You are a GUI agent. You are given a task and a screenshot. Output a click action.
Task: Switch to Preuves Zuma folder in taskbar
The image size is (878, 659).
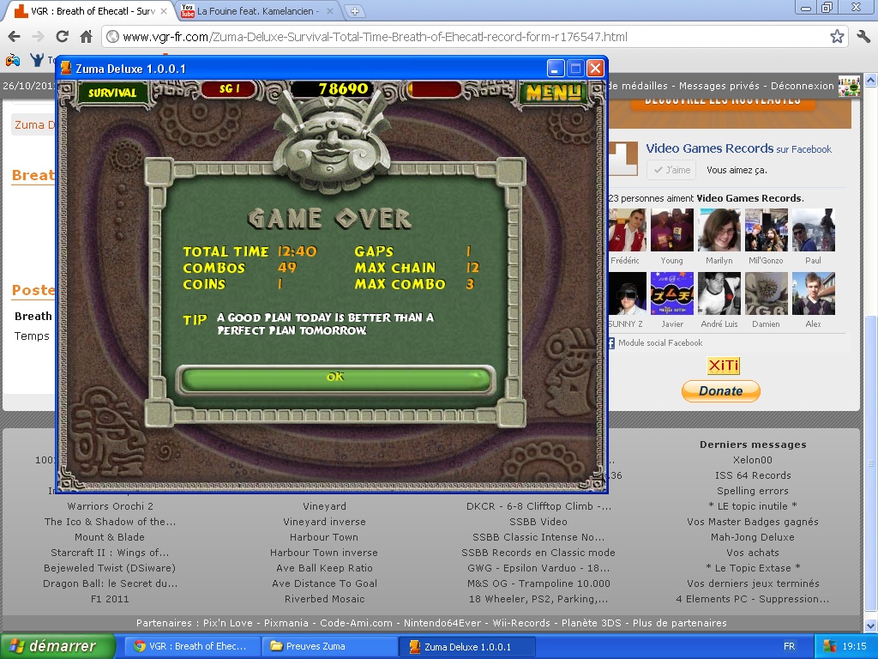coord(330,646)
